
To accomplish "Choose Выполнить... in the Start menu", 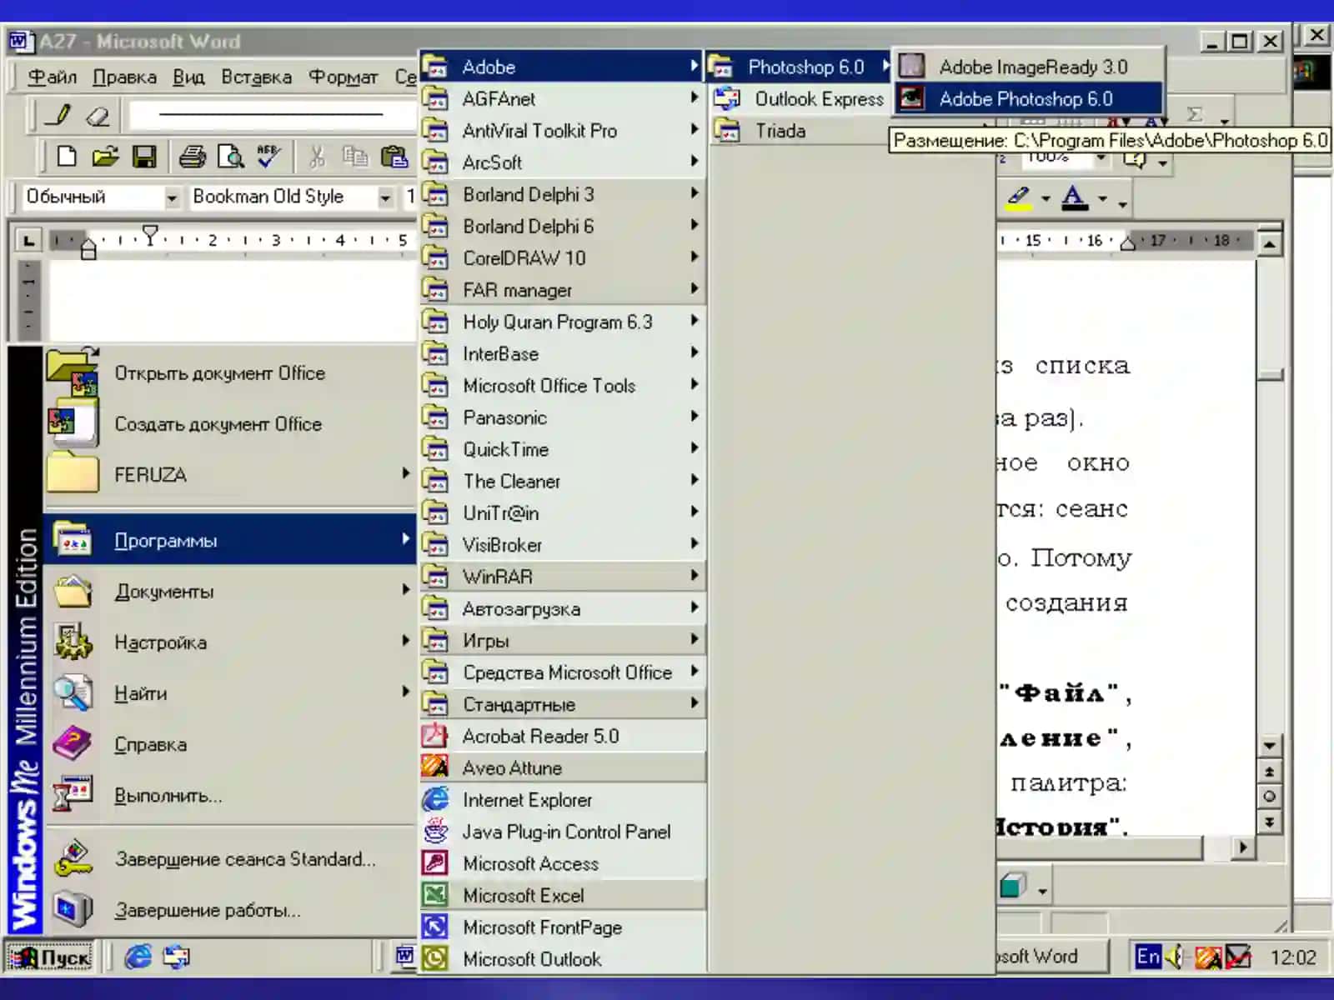I will point(231,796).
